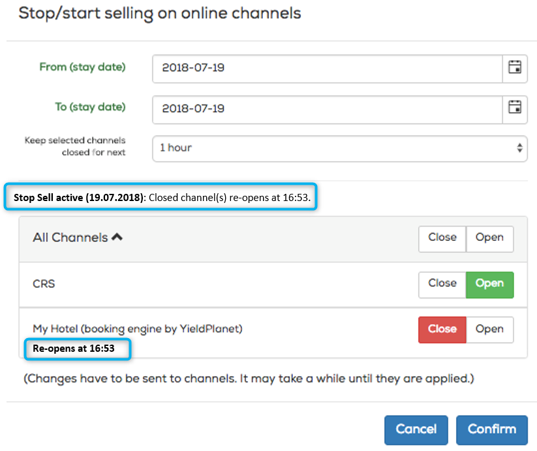
Task: Open the 'Keep selected channels closed' dropdown
Action: 339,148
